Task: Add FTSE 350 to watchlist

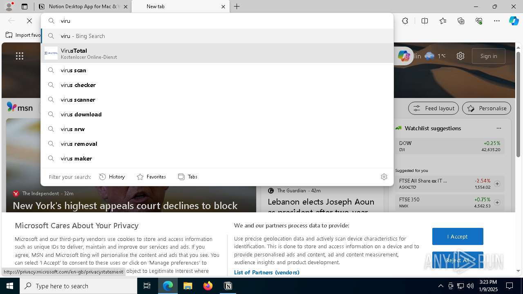Action: pyautogui.click(x=497, y=203)
